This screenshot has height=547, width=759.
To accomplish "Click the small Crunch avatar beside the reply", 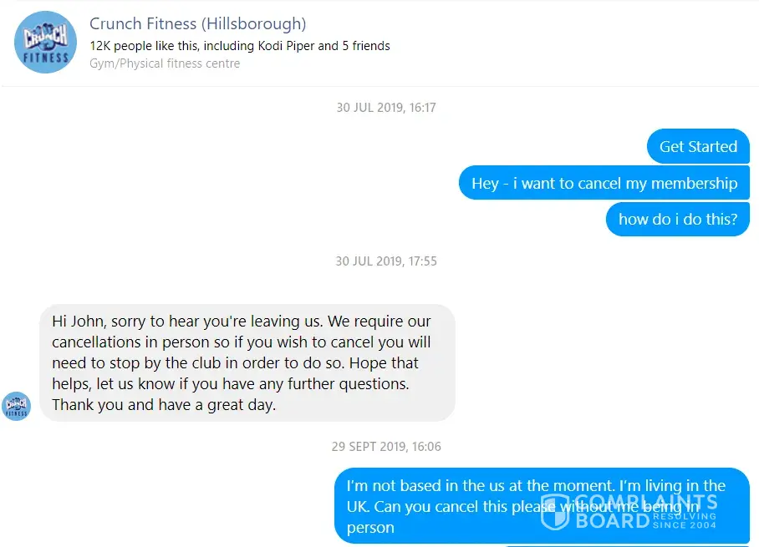I will 17,406.
